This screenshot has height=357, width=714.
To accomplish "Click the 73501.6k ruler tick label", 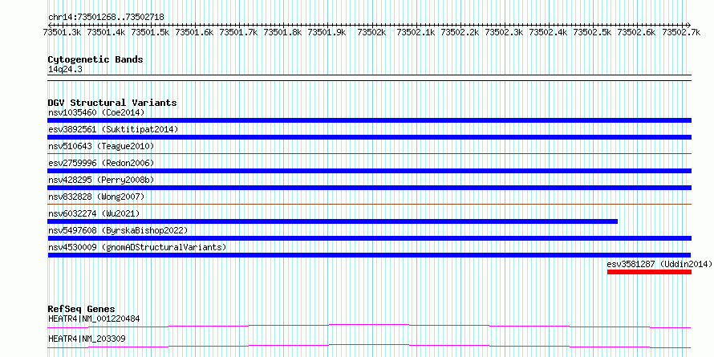I will pos(194,32).
